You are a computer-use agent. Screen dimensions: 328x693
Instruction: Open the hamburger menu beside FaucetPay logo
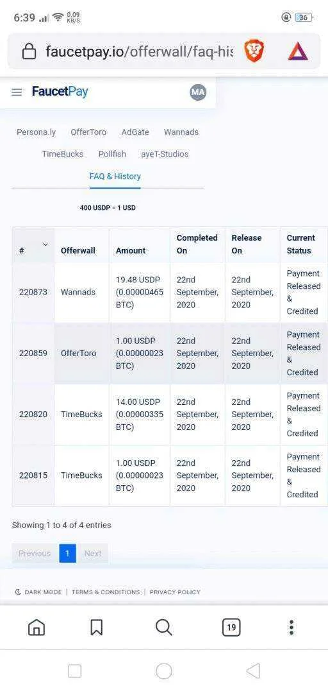pos(17,92)
